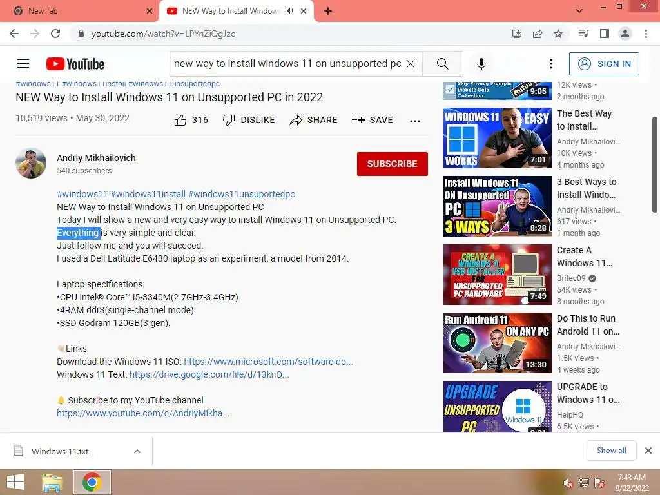Viewport: 660px width, 495px height.
Task: Open the youtube.com/c/AndriyMikha channel link
Action: (143, 413)
